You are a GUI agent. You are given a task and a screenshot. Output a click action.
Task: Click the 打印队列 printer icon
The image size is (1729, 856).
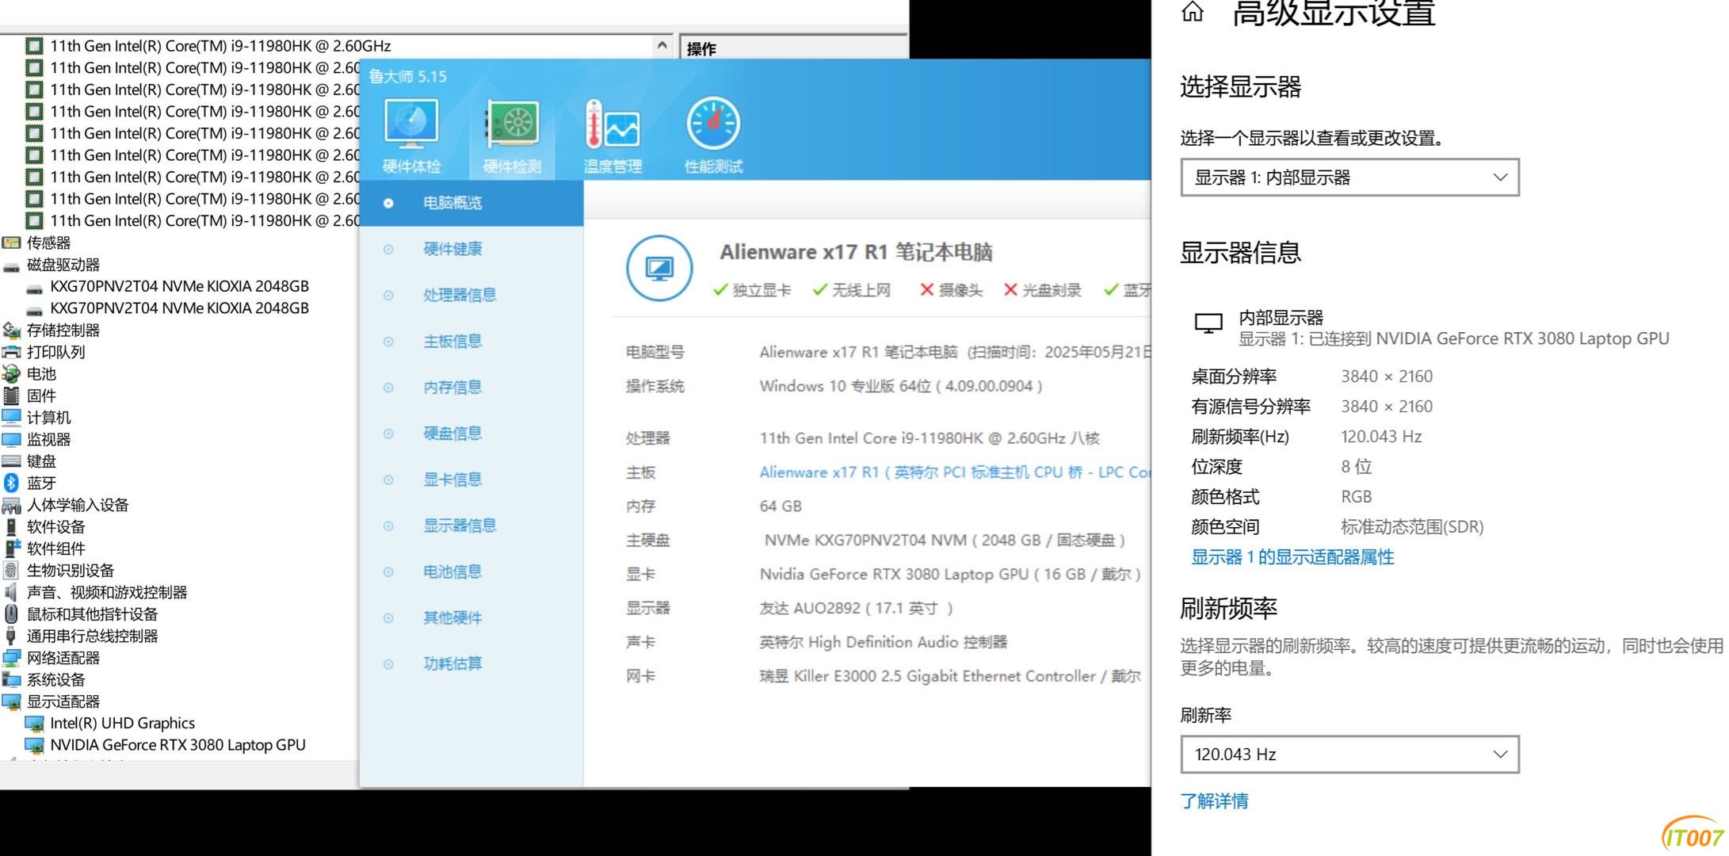11,352
